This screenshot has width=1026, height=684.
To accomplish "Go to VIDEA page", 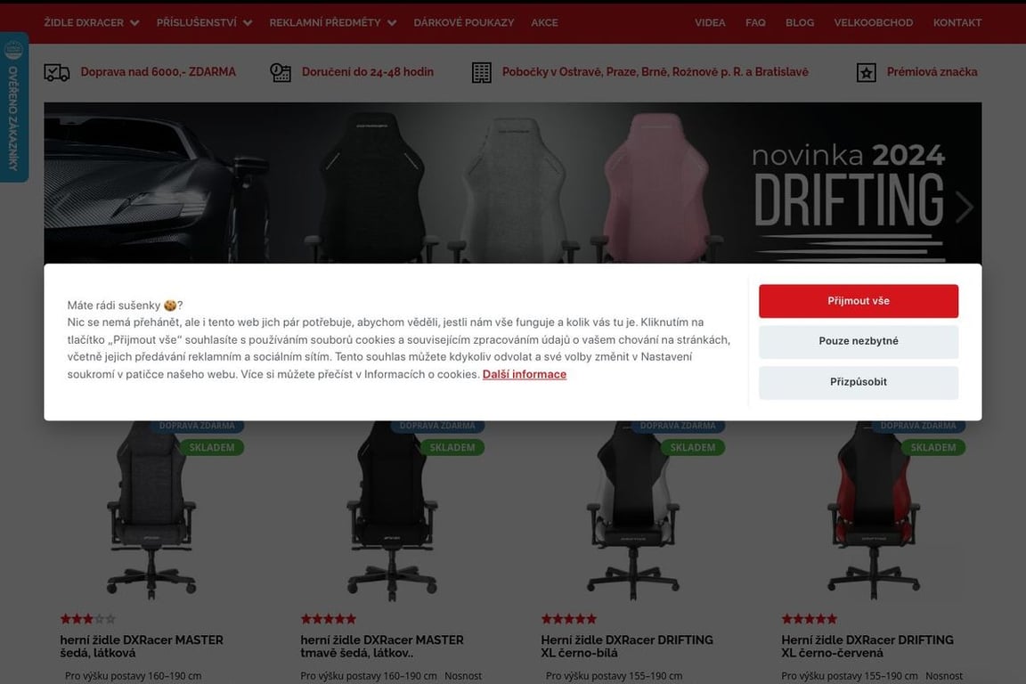I will [710, 22].
